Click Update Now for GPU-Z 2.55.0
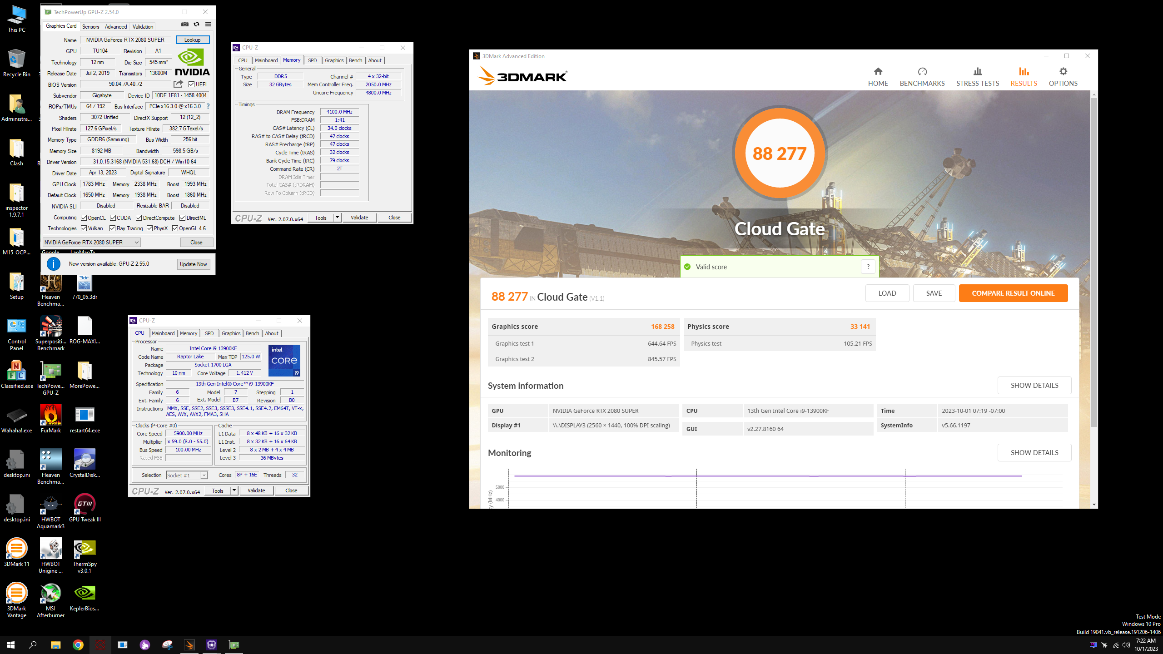This screenshot has width=1163, height=654. coord(193,264)
